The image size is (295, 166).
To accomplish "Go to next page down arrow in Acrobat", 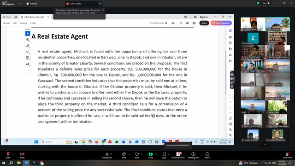I will [230, 113].
